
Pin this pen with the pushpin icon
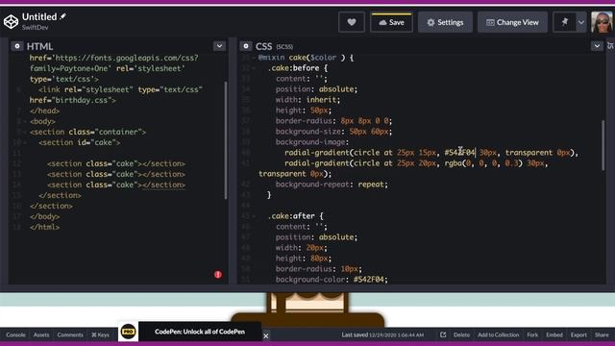coord(564,22)
